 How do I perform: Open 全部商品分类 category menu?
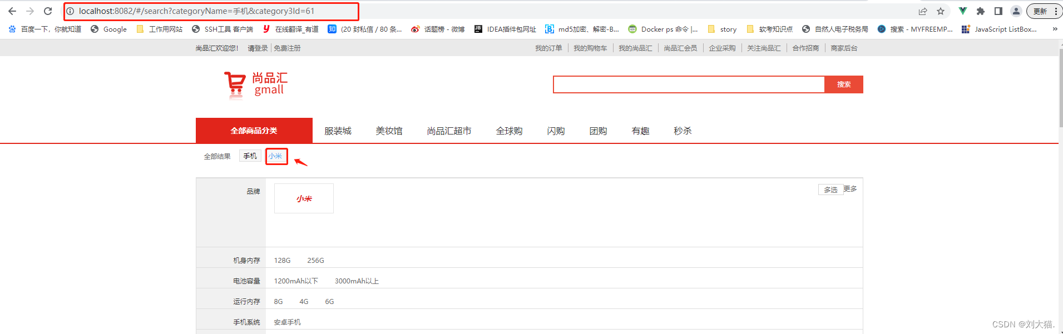tap(254, 131)
